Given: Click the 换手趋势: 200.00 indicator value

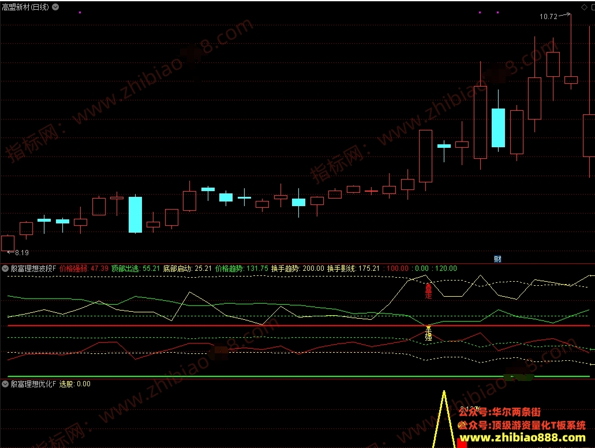Looking at the screenshot, I should (x=298, y=268).
